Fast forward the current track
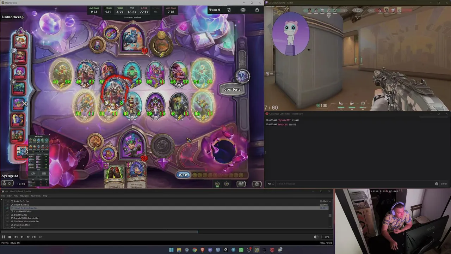Screen dimensions: 451x254 [x=28, y=237]
